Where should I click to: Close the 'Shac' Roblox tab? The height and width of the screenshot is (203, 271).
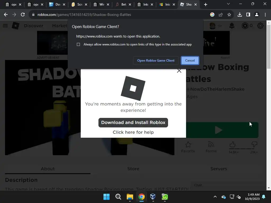pos(196,5)
